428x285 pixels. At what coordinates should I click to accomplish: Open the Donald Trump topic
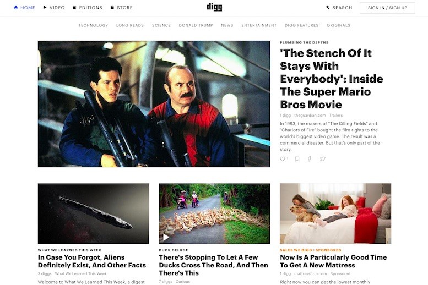196,25
